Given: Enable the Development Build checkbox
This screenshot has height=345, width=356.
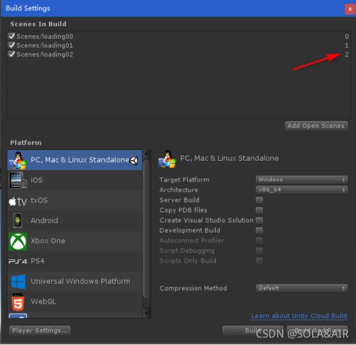Looking at the screenshot, I should [x=259, y=231].
